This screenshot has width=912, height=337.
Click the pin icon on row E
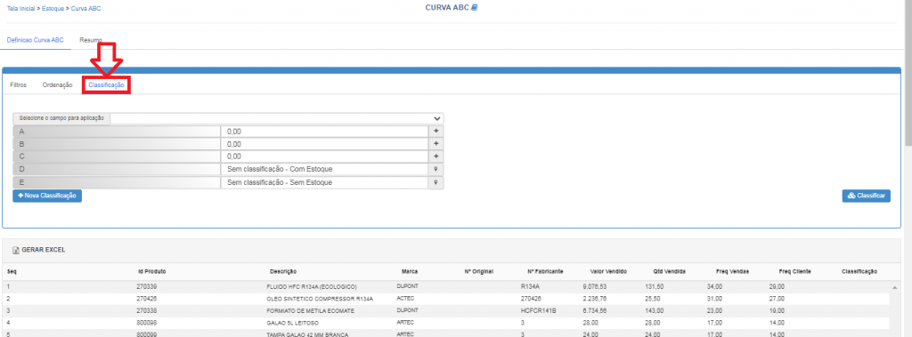click(x=436, y=183)
